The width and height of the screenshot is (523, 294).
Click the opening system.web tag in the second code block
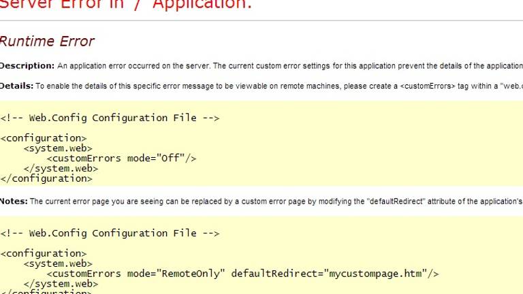pyautogui.click(x=58, y=264)
